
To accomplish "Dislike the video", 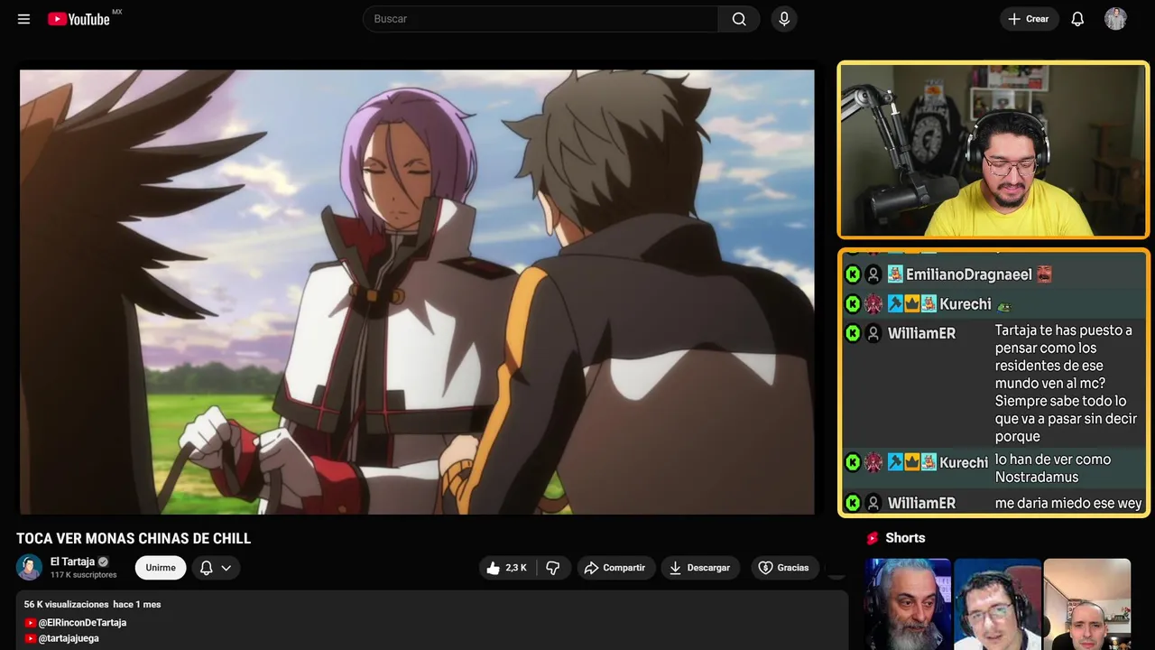I will pos(553,568).
